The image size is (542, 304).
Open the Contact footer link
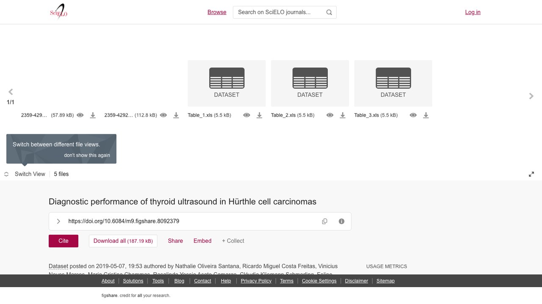[x=202, y=281]
